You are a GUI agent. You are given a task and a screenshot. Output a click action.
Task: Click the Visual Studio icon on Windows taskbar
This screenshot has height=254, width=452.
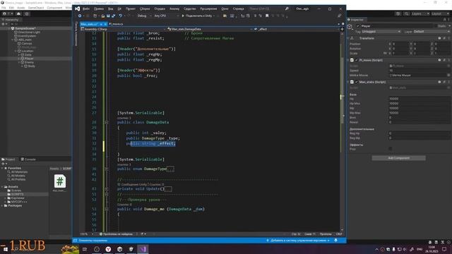143,249
